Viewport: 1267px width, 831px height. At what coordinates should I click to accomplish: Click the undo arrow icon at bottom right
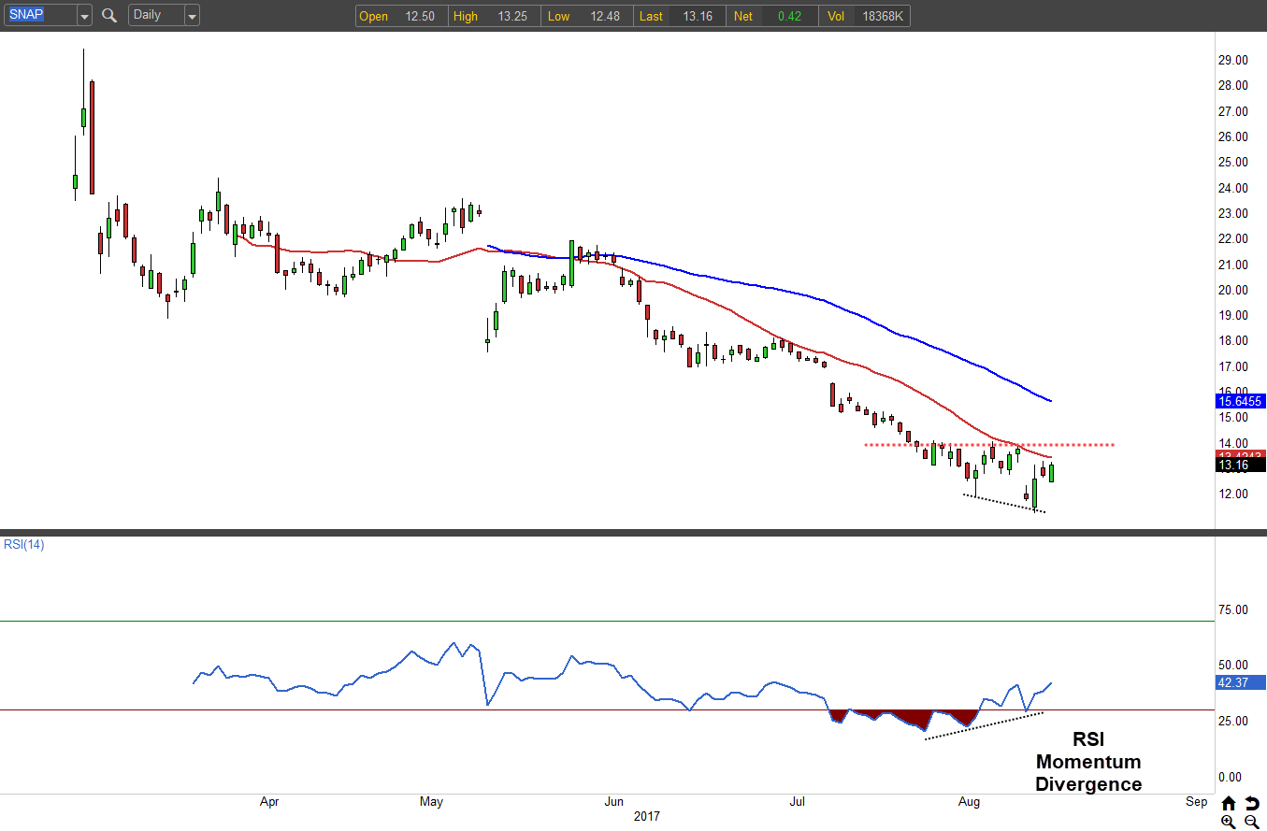point(1251,803)
